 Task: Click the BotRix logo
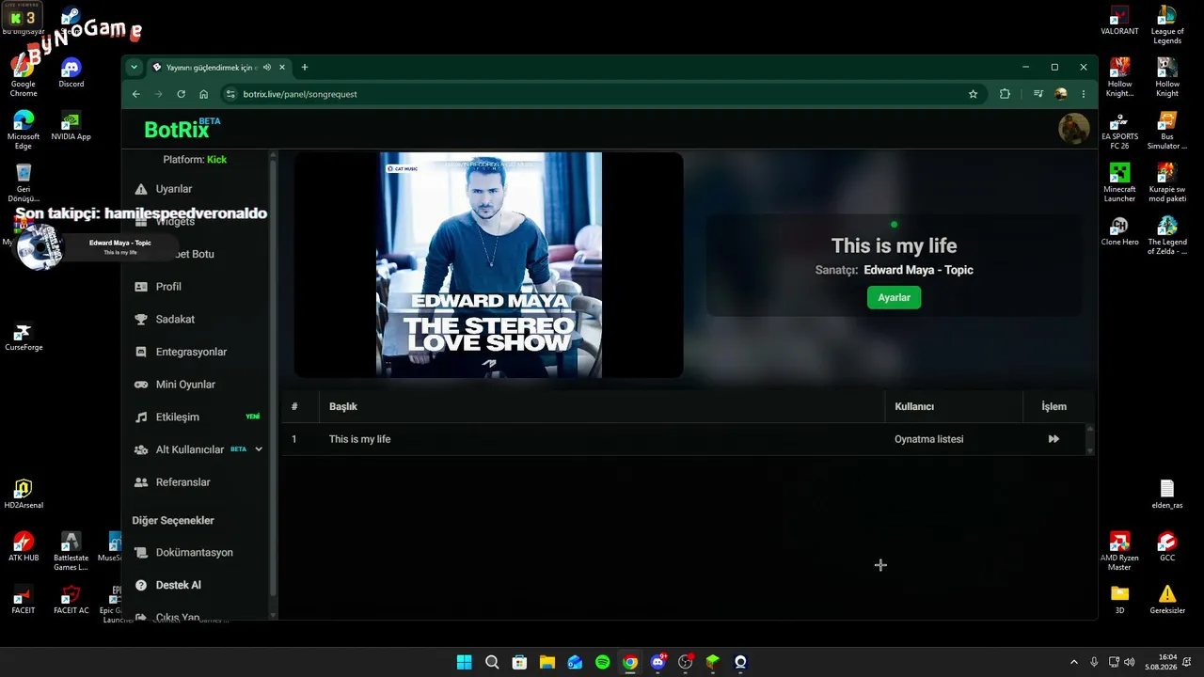182,129
